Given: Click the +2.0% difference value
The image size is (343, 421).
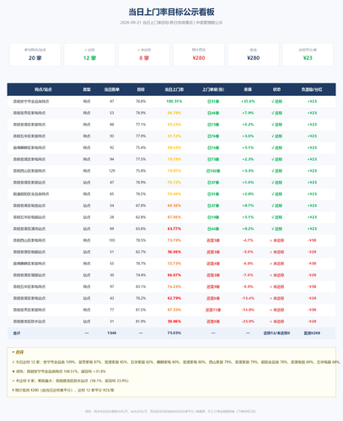Looking at the screenshot, I should (x=248, y=194).
